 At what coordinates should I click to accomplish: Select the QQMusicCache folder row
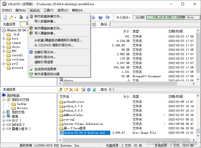coord(127,115)
